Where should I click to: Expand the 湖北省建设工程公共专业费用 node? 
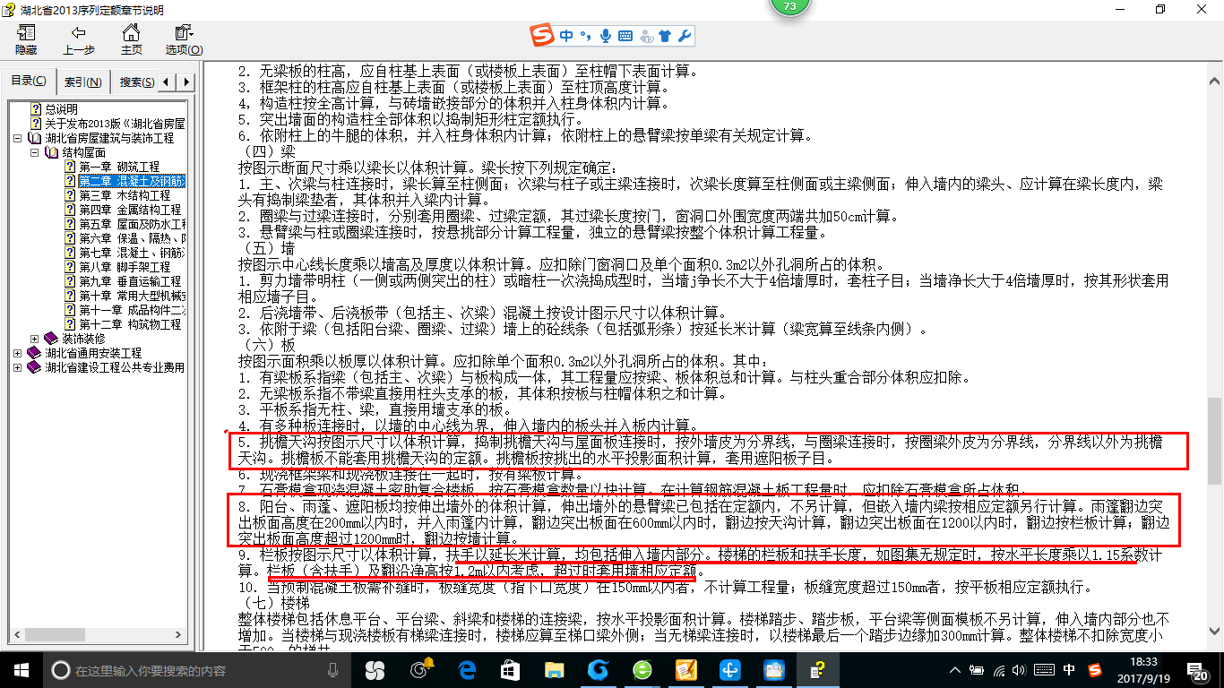click(18, 367)
